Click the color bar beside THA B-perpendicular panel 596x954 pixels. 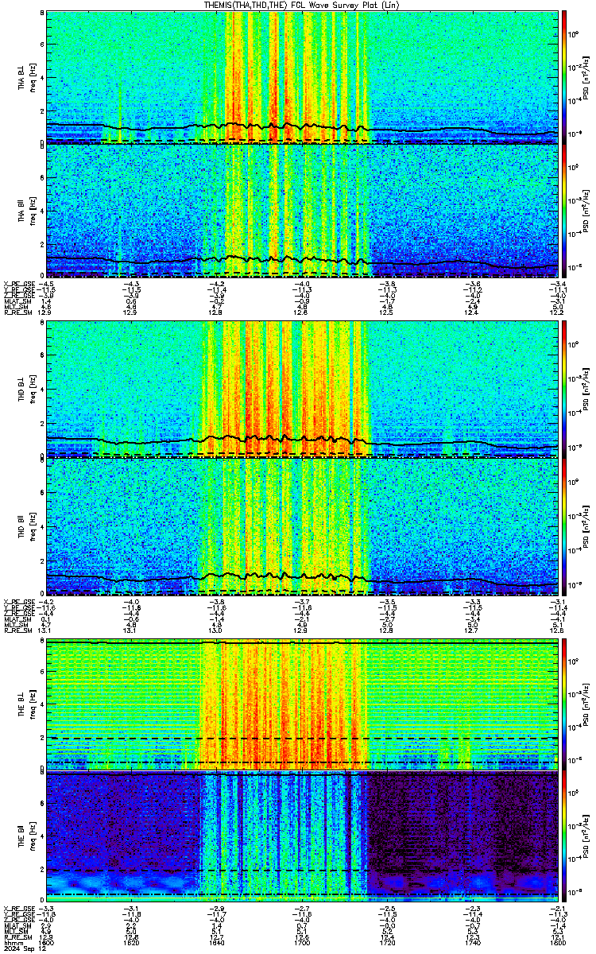click(564, 76)
